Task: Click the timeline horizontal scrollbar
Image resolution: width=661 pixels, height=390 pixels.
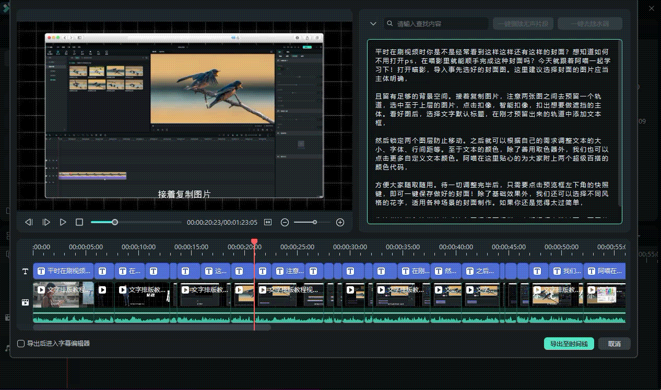Action: point(151,327)
